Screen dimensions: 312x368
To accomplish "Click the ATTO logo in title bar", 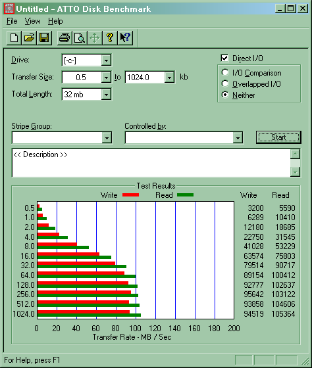I will coord(9,9).
